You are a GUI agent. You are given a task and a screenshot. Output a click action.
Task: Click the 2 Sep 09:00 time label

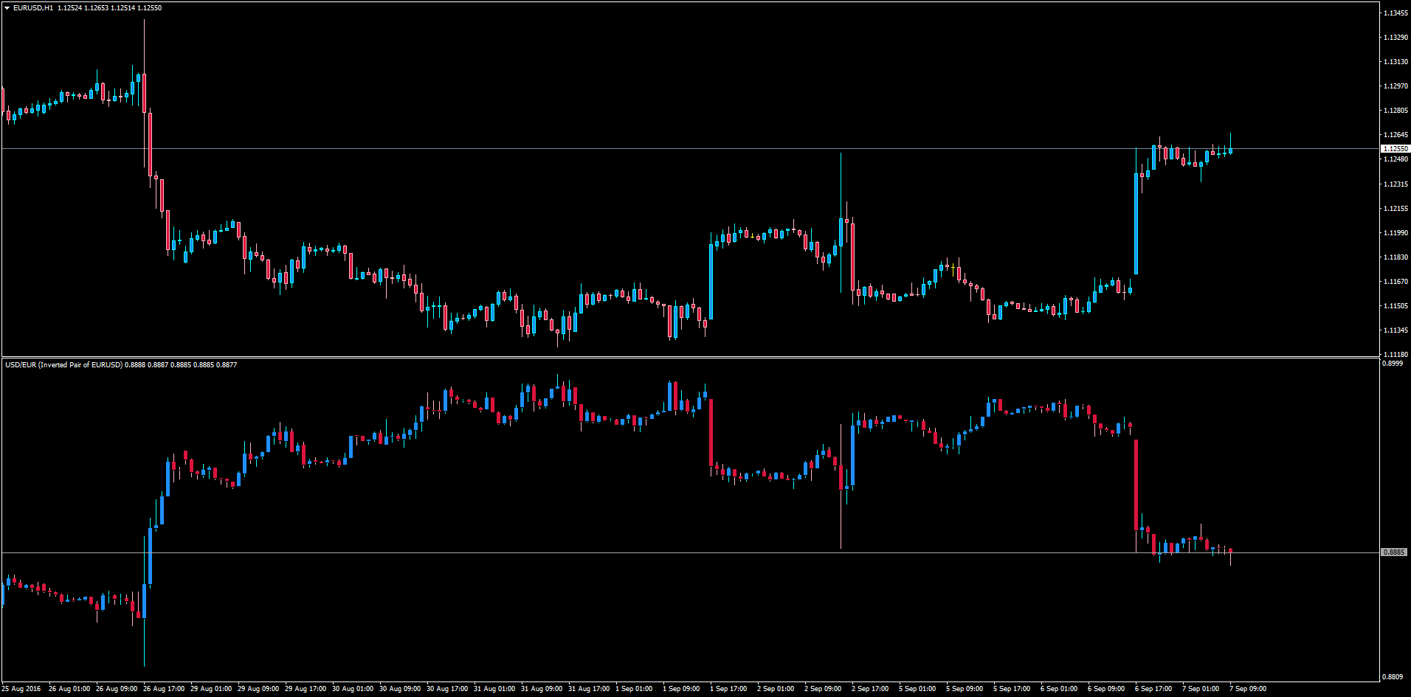824,689
